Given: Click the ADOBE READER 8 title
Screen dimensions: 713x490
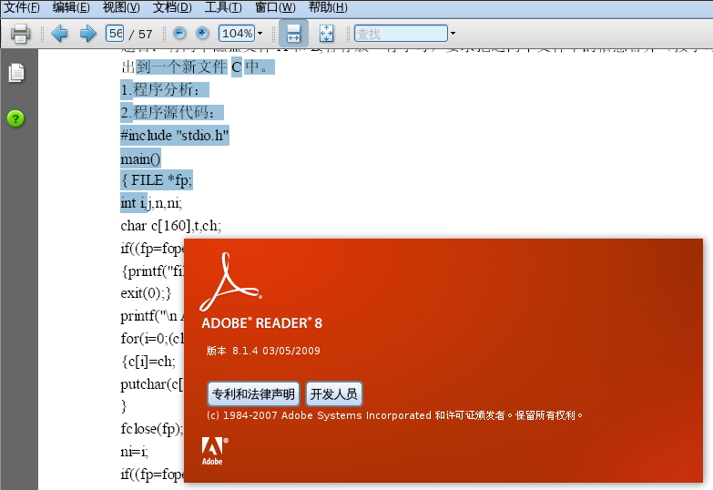Looking at the screenshot, I should coord(262,323).
